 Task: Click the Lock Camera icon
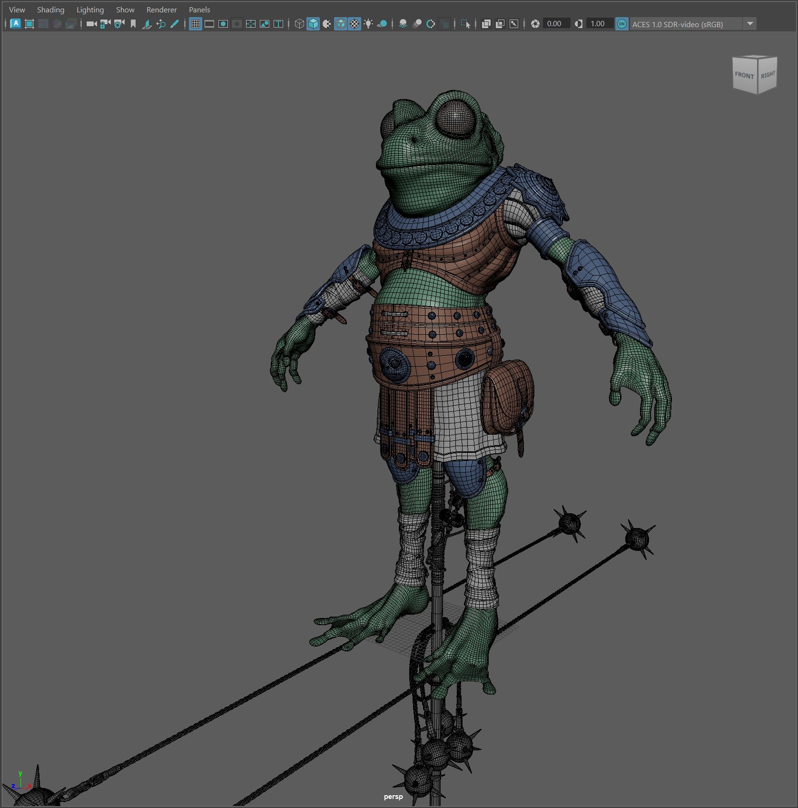pyautogui.click(x=105, y=24)
